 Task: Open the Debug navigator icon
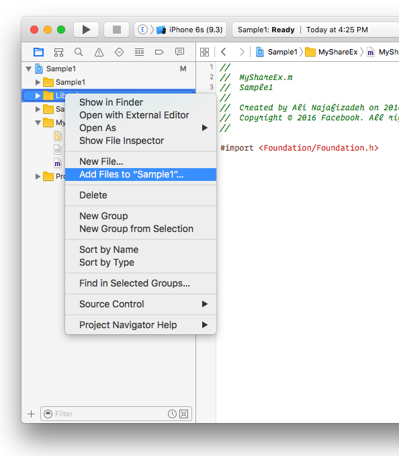(x=139, y=52)
